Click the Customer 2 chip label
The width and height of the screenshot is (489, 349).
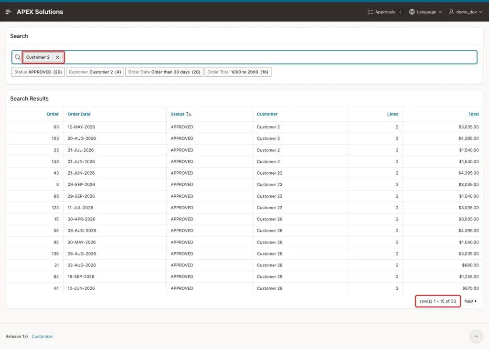click(x=38, y=57)
